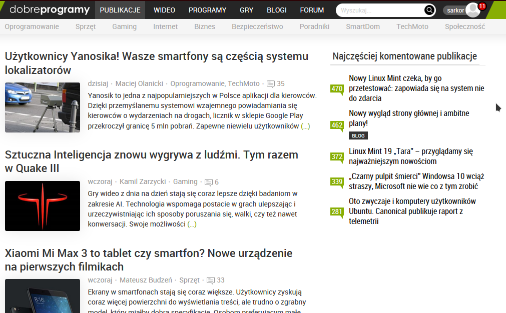The height and width of the screenshot is (313, 506).
Task: Select the PUBLIKACJE menu tab
Action: (x=120, y=9)
